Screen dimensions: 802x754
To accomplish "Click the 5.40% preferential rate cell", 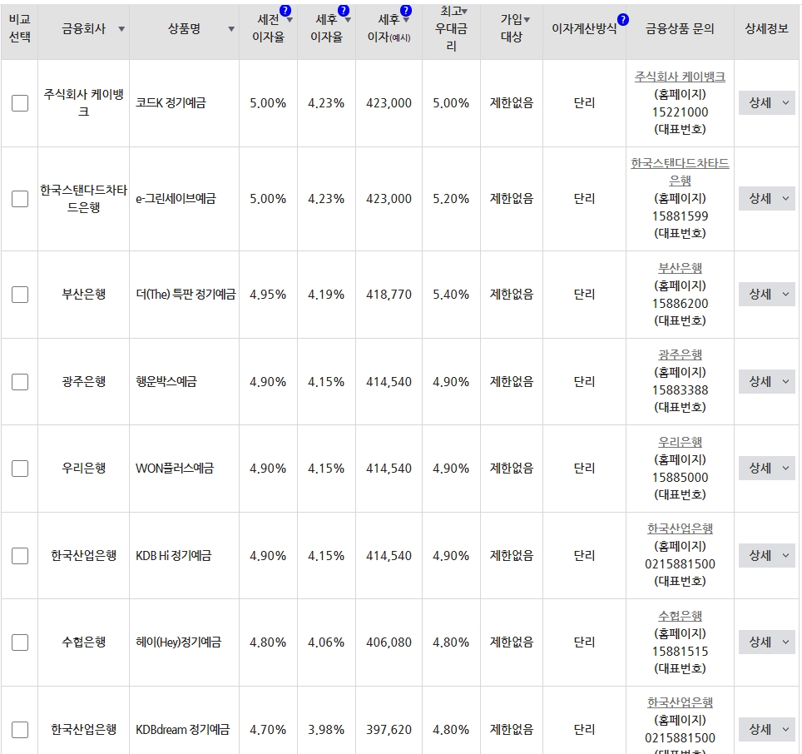I will [x=451, y=295].
